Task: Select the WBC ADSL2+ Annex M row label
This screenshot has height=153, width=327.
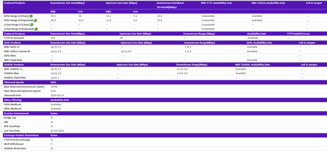Action: [19, 51]
